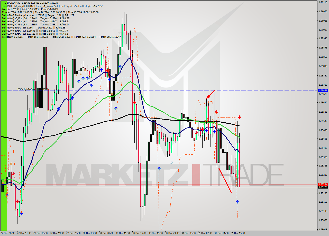This screenshot has height=236, width=329.
Task: Click the red down arrow above the last candle
Action: click(239, 117)
